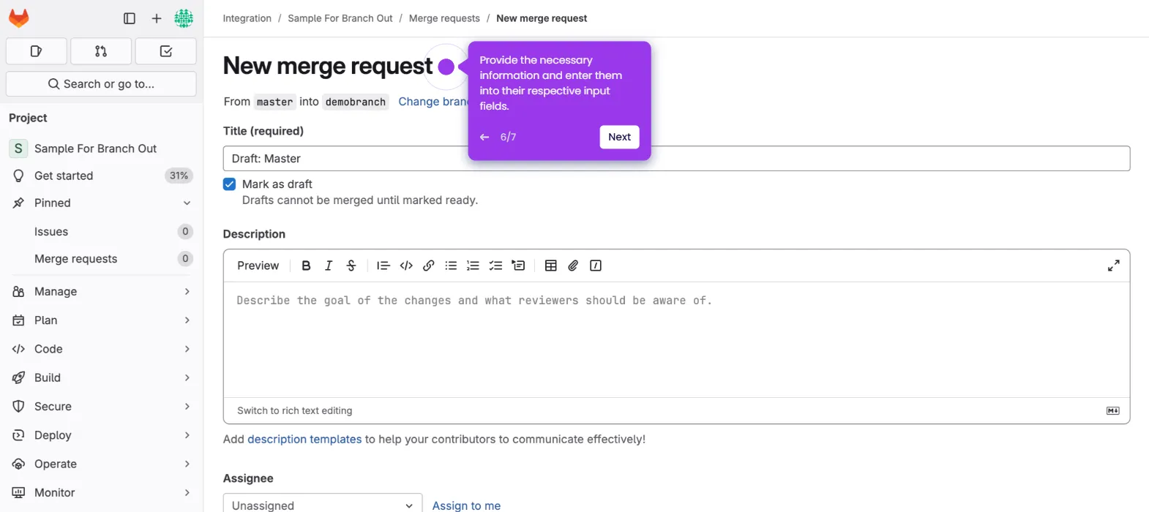This screenshot has height=512, width=1149.
Task: Enter full screen editor mode
Action: pos(1113,266)
